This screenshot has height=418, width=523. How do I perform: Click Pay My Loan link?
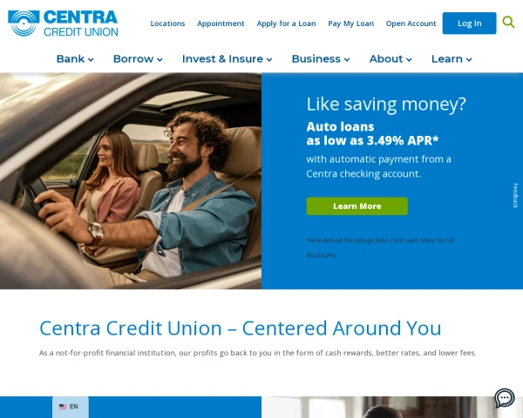(351, 24)
